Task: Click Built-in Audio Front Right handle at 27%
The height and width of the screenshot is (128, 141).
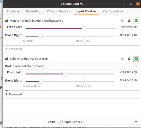Action: click(41, 82)
